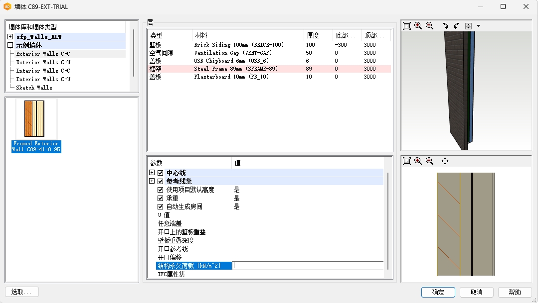The image size is (538, 303).
Task: Click the 帮助 button
Action: coord(515,292)
